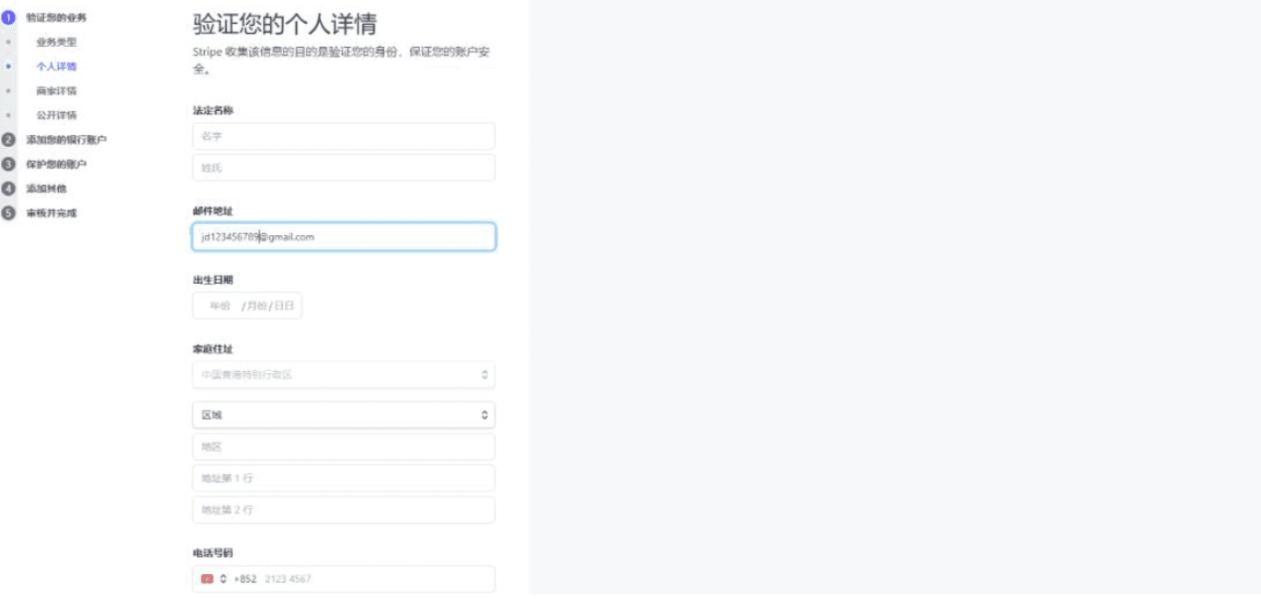Open 公开详情 sidebar step
The image size is (1261, 599).
pos(56,116)
